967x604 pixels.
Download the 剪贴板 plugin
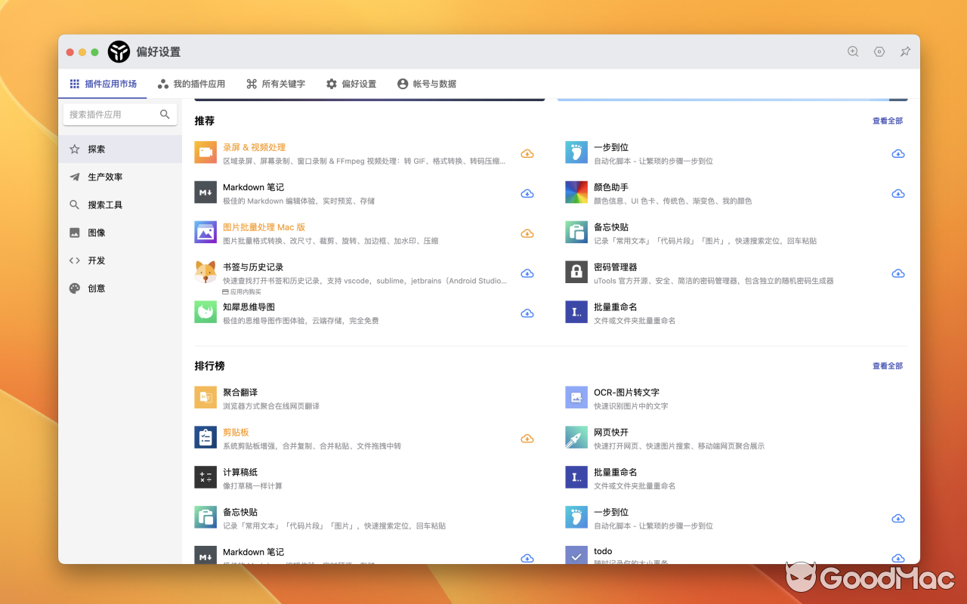(527, 438)
